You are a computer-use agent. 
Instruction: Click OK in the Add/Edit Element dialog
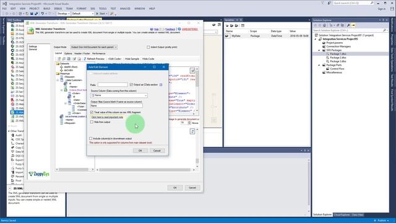click(x=140, y=151)
